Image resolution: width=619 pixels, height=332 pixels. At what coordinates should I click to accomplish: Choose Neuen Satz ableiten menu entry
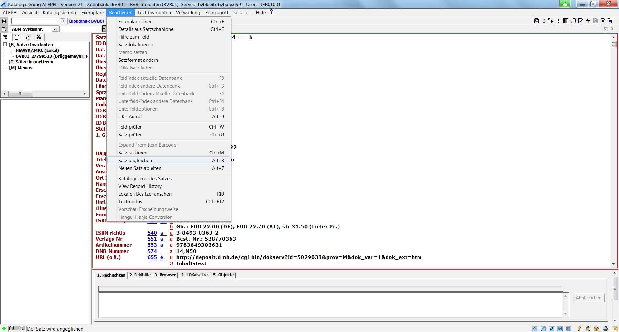[x=140, y=168]
